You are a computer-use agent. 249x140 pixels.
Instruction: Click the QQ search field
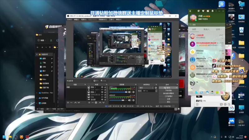pyautogui.click(x=206, y=25)
